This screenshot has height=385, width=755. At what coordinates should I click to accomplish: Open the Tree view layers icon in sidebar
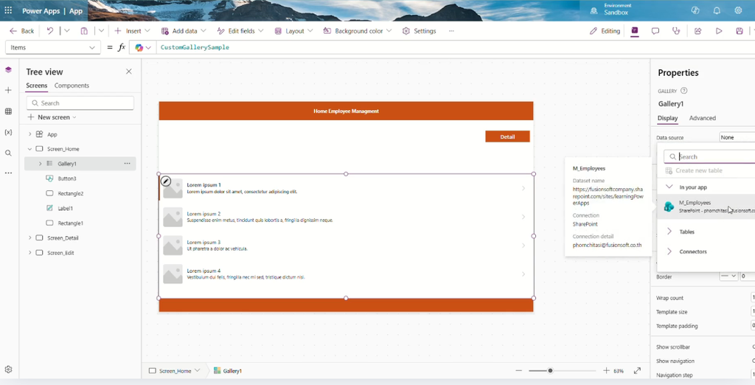coord(8,70)
